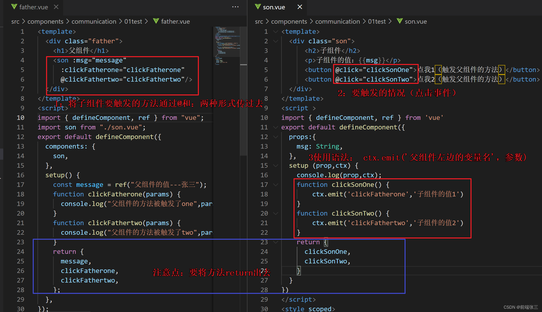
Task: Click the Vue icon in father.vue breadcrumb
Action: point(156,21)
